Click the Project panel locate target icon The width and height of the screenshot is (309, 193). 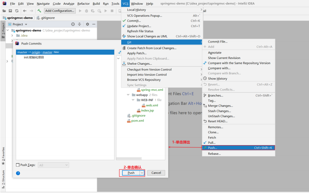[73, 24]
